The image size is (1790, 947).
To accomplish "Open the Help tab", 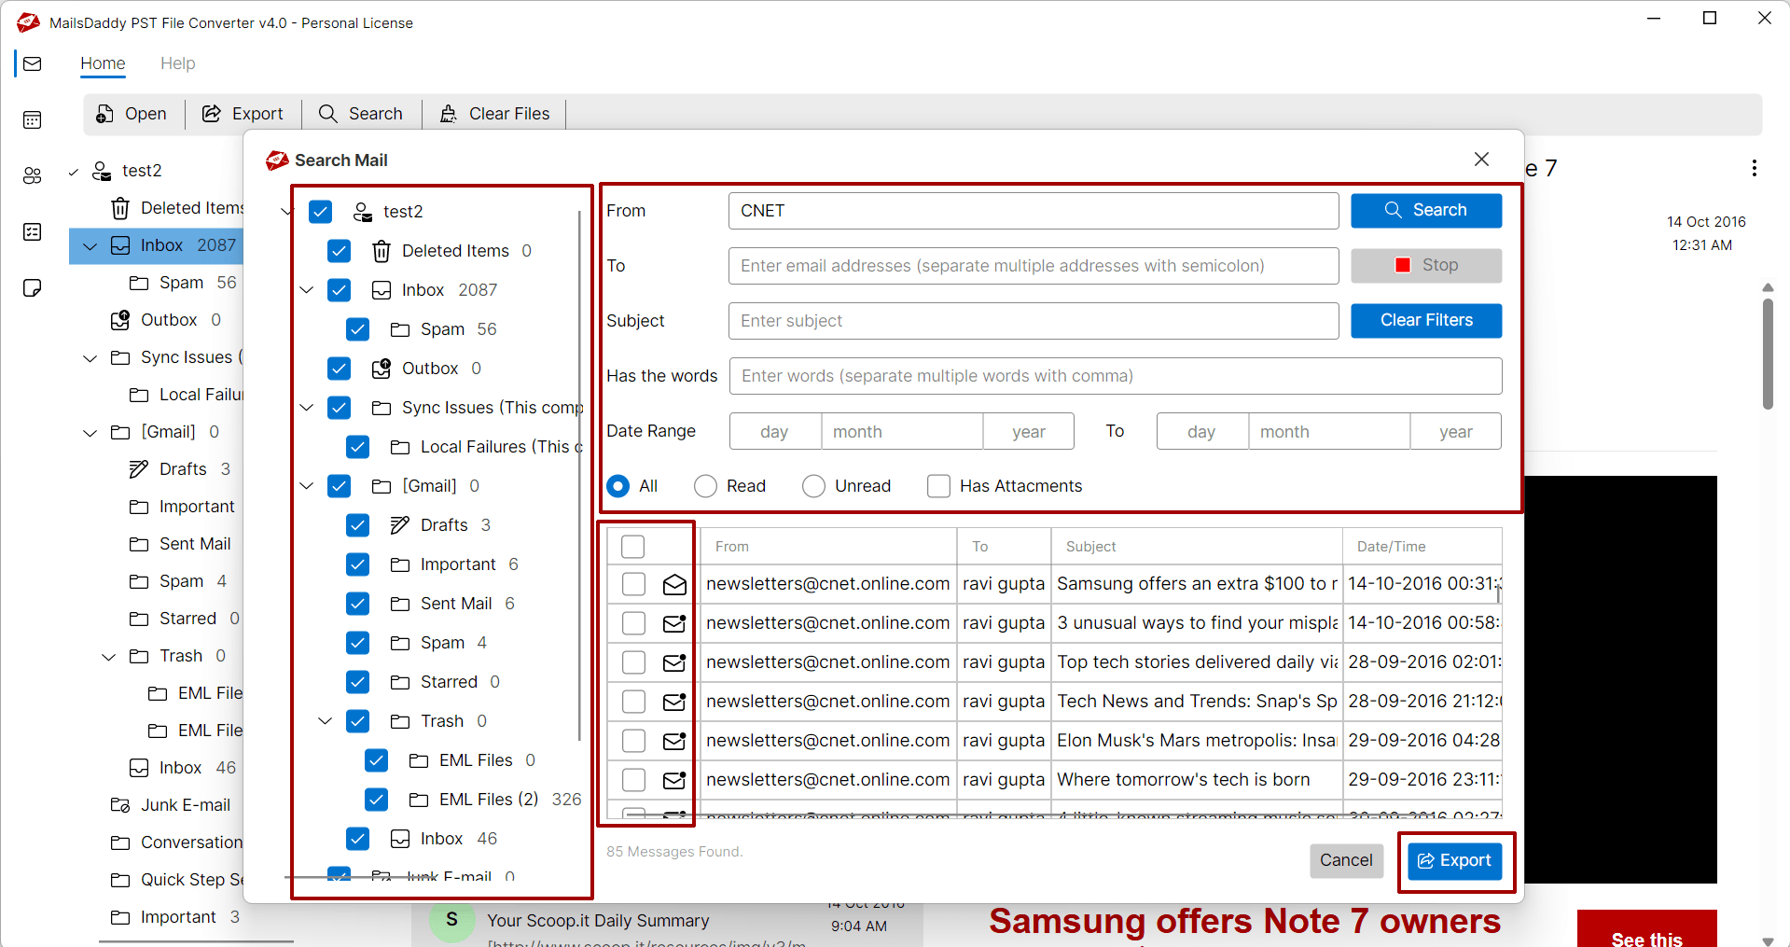I will click(177, 63).
